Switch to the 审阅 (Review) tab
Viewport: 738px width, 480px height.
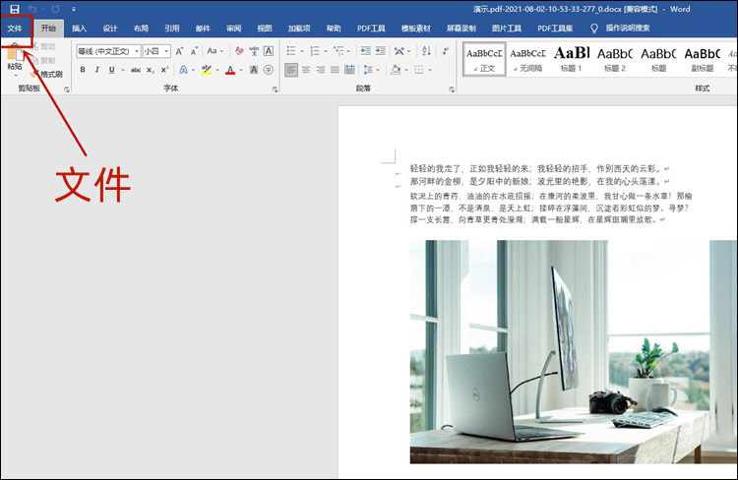(234, 29)
